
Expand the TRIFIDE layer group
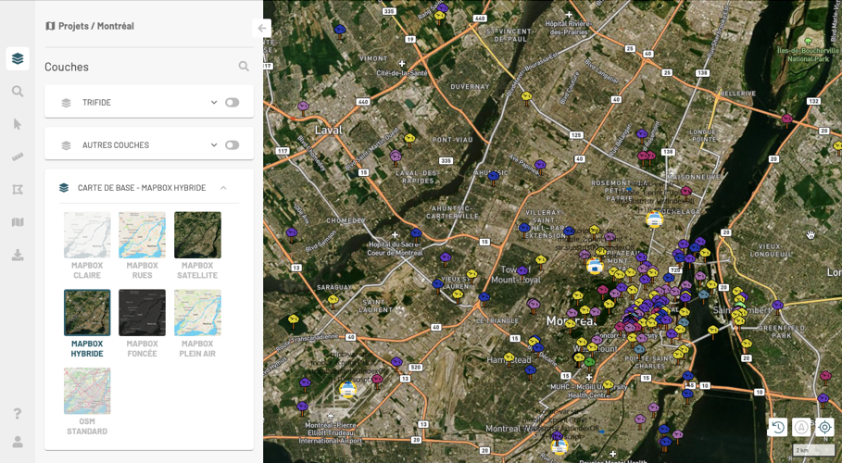coord(214,103)
